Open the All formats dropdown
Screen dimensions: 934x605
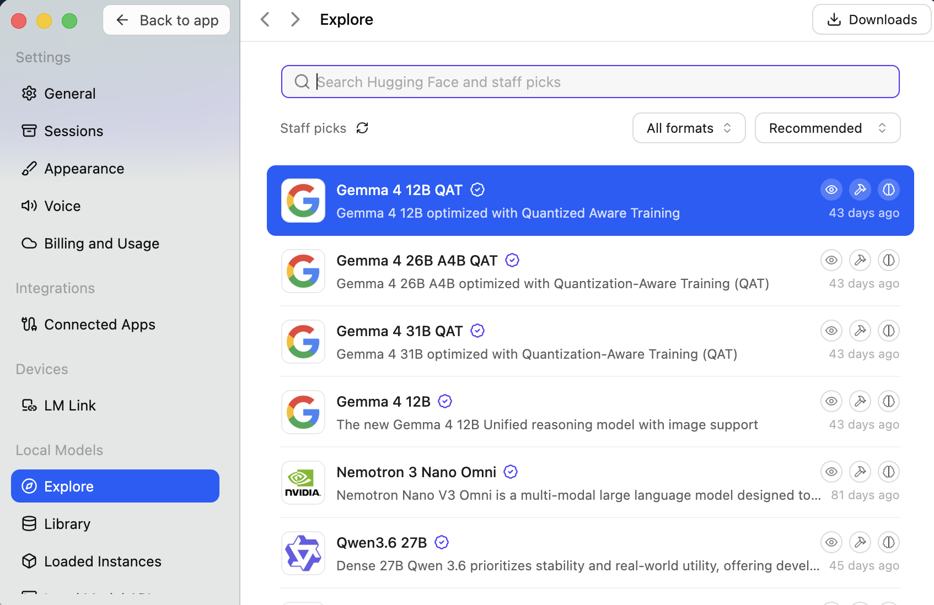click(x=689, y=128)
